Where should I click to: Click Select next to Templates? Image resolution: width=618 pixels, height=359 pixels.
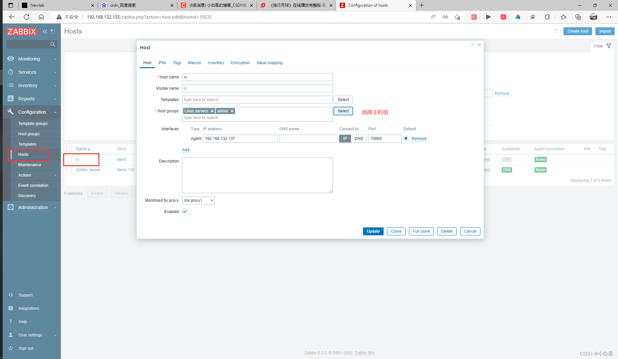coord(343,100)
